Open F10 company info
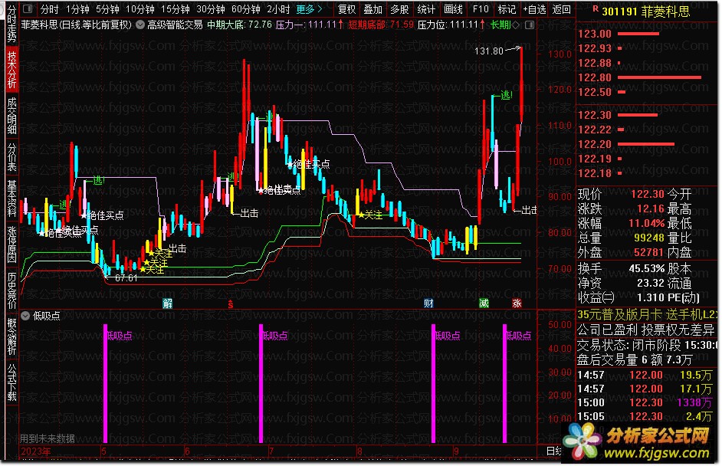The height and width of the screenshot is (466, 722). point(481,9)
